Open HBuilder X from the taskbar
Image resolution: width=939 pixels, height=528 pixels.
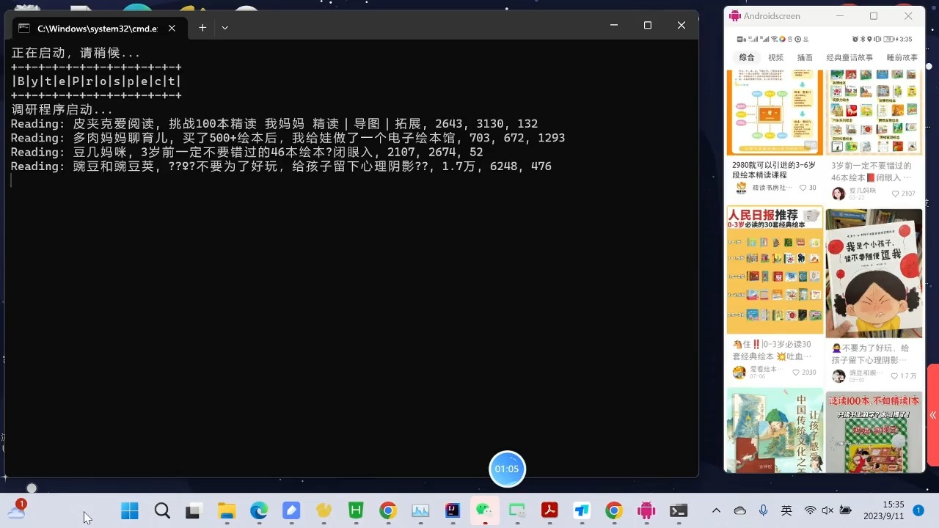(x=355, y=510)
